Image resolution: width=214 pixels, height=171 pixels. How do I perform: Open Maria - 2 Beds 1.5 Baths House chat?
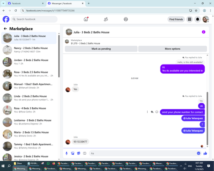tap(29, 134)
